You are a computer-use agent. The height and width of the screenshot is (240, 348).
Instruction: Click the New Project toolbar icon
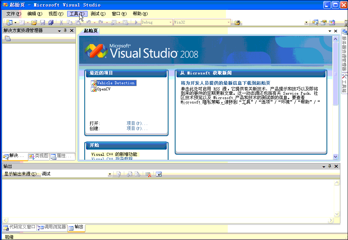click(x=9, y=23)
